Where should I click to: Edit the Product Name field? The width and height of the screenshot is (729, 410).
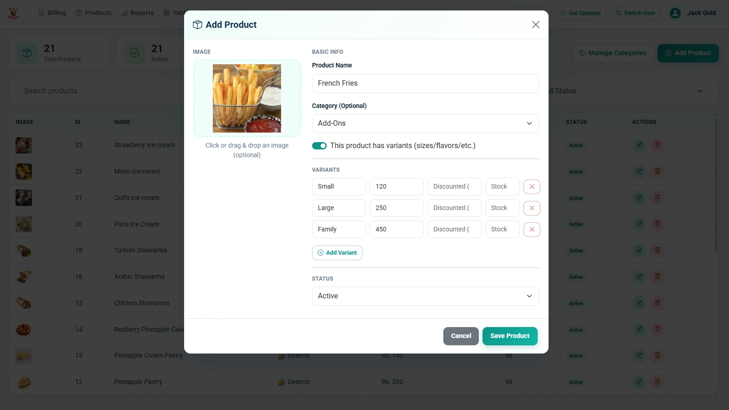tap(425, 83)
